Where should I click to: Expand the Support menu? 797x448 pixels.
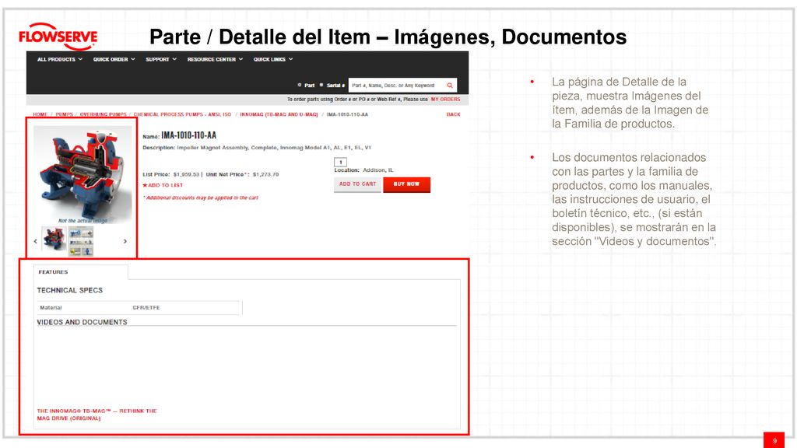(161, 59)
